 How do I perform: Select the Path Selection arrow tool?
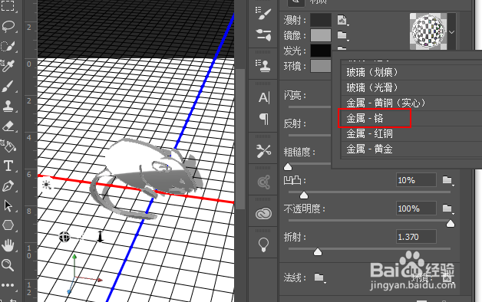(8, 205)
